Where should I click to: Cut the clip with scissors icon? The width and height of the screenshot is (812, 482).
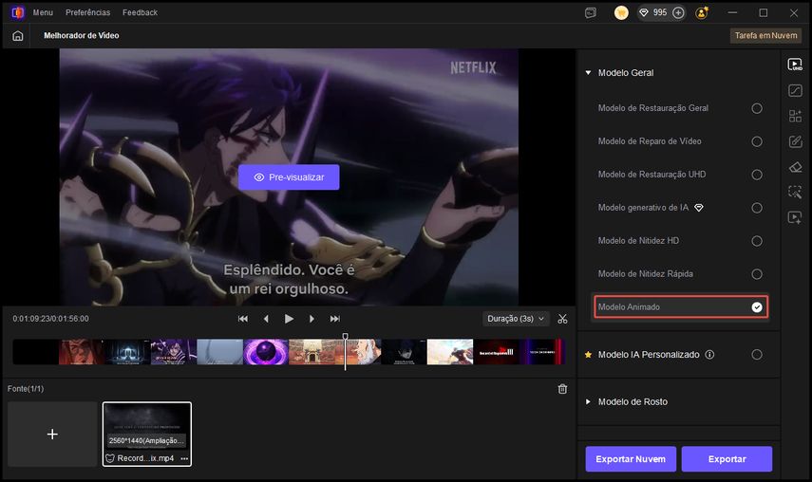[562, 319]
